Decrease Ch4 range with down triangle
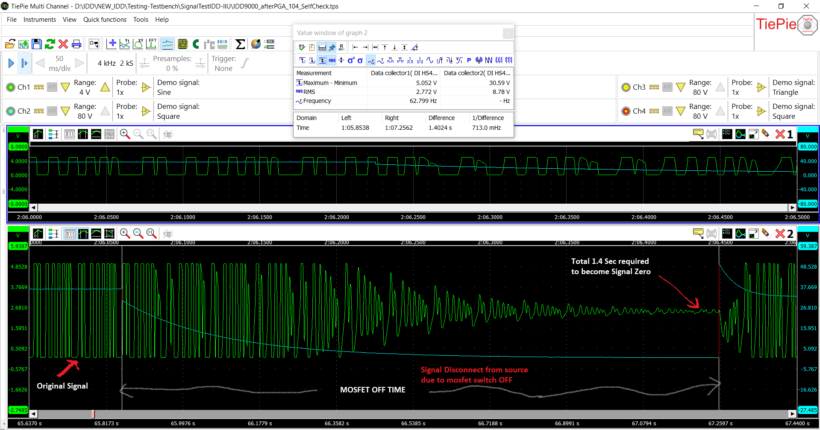 (x=681, y=111)
